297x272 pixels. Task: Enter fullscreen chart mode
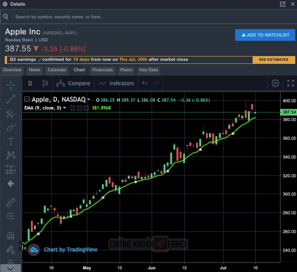[x=290, y=83]
